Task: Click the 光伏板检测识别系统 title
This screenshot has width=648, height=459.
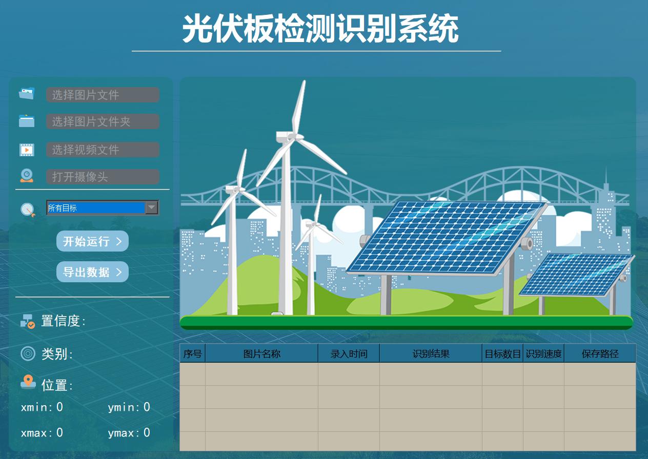Action: pos(320,29)
